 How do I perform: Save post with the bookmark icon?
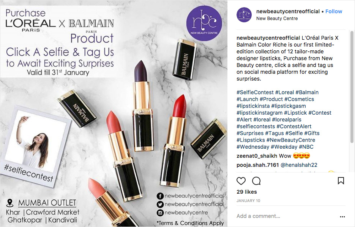pos(341,181)
